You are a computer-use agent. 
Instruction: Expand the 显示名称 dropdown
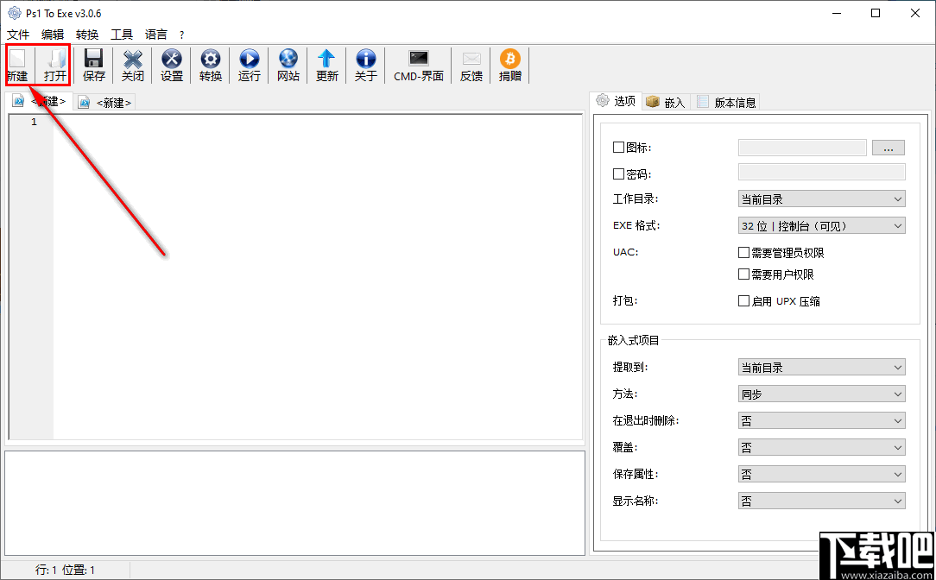[x=821, y=501]
